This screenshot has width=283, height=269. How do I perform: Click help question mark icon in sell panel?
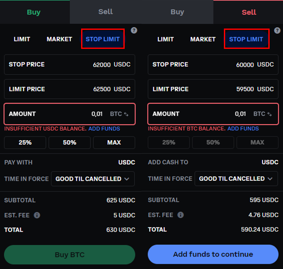click(x=278, y=30)
